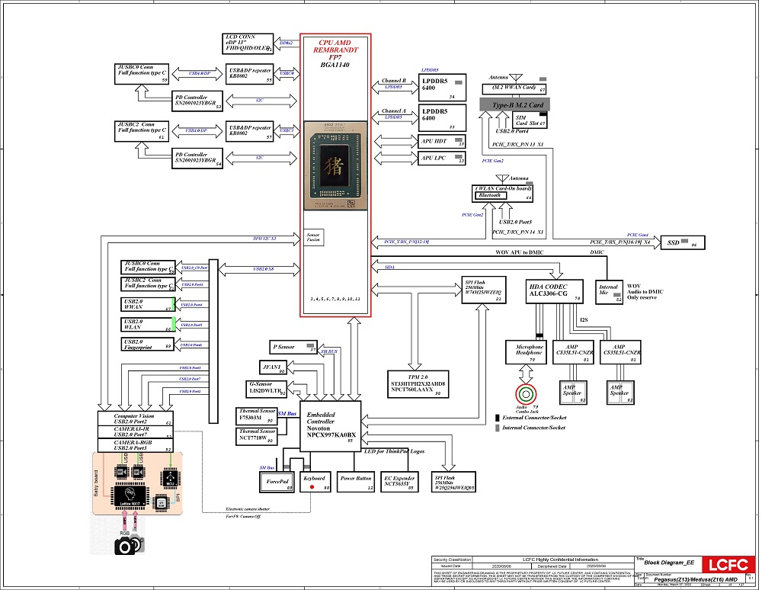The width and height of the screenshot is (762, 590).
Task: Click the M.2 WWAN Card block
Action: pos(514,89)
